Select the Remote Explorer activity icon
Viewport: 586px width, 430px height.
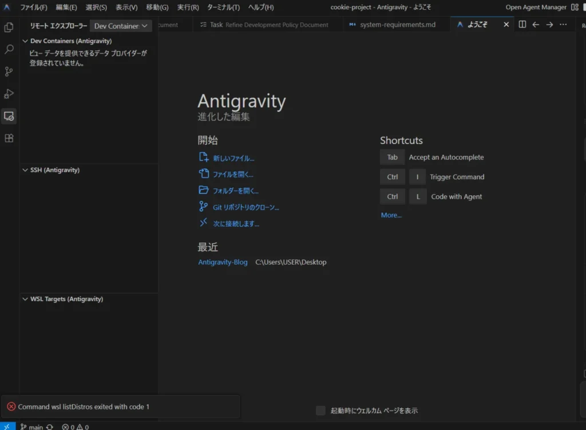pyautogui.click(x=9, y=116)
